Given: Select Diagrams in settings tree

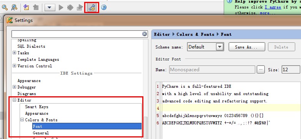Looking at the screenshot, I should coord(27,94).
